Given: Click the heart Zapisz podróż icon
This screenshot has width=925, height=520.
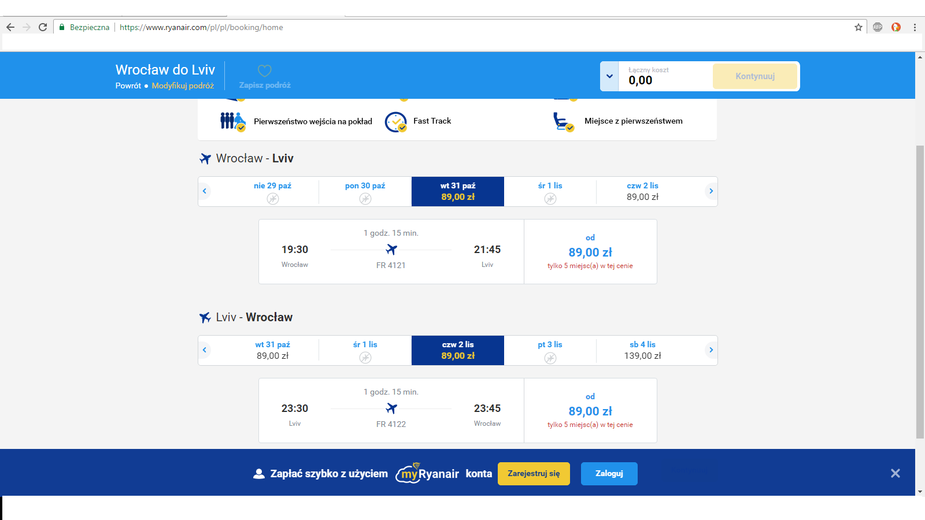Looking at the screenshot, I should [265, 71].
